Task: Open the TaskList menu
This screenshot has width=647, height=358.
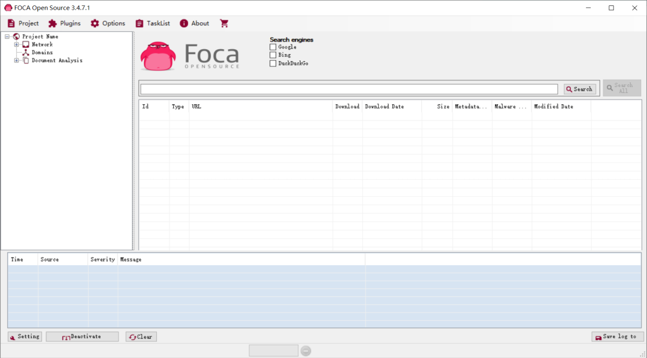Action: [x=153, y=23]
